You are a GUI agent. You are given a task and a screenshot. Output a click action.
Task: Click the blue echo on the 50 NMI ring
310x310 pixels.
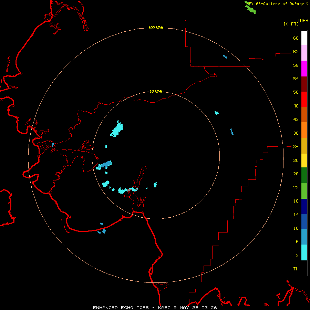pos(104,165)
